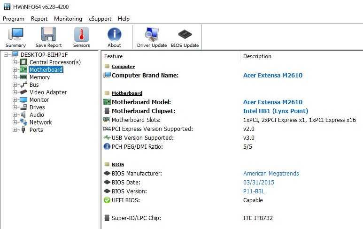Expand the Monitor tree node

pyautogui.click(x=15, y=99)
